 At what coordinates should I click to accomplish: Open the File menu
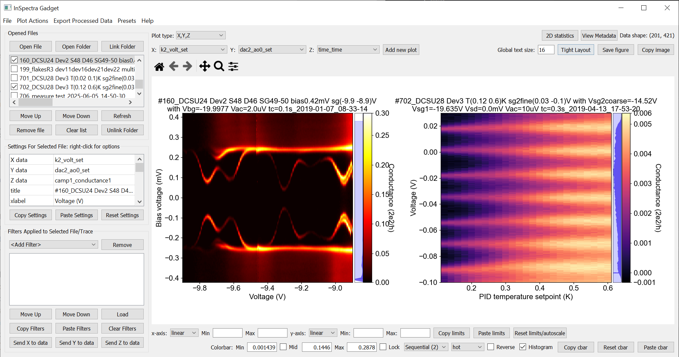pos(7,20)
